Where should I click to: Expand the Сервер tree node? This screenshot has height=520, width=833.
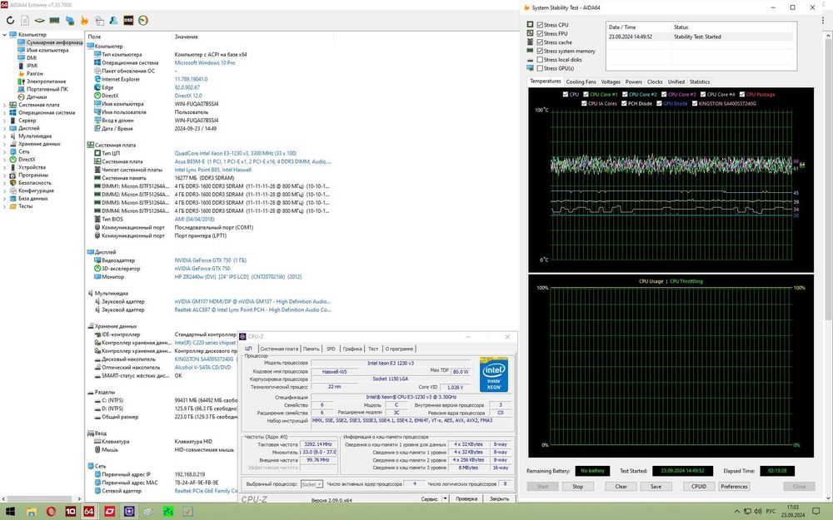(5, 121)
